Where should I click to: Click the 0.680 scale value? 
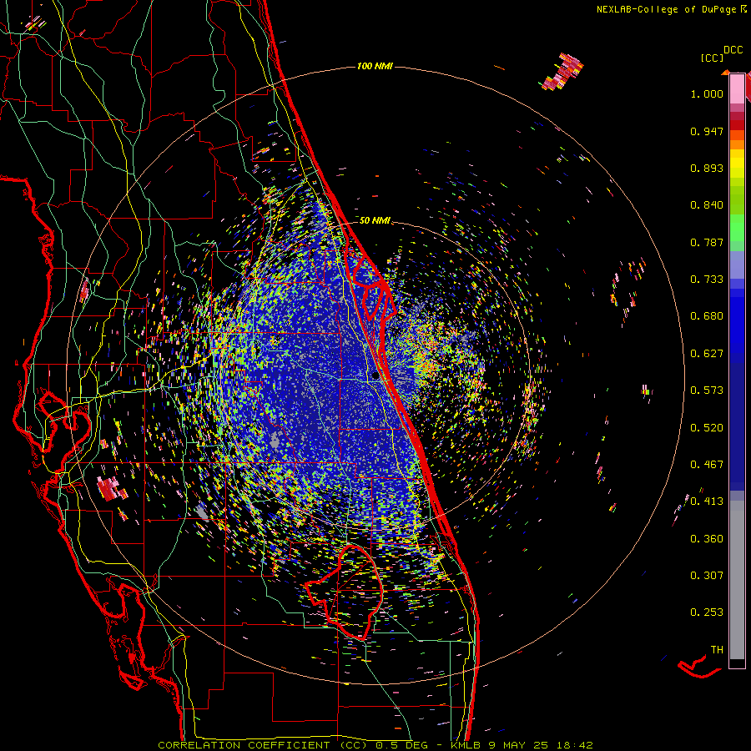click(x=707, y=316)
